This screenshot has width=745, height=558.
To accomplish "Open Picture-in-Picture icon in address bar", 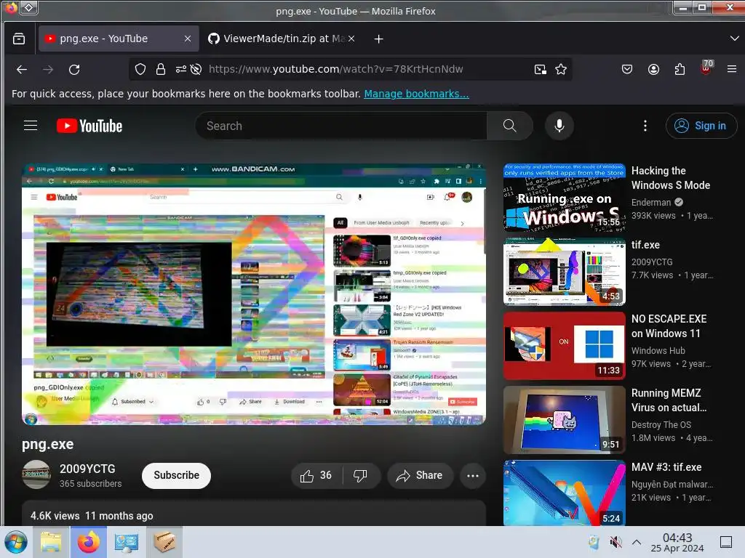I will (x=541, y=69).
